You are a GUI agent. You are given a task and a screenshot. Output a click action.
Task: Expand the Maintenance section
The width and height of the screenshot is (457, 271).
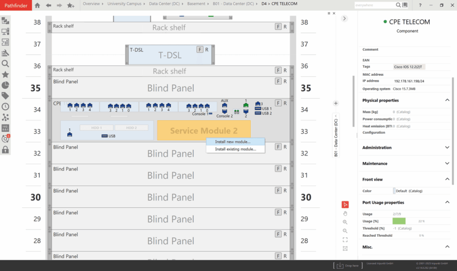[x=447, y=164]
